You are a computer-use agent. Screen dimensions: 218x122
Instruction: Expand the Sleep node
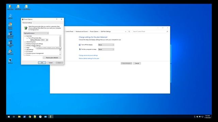(25, 48)
